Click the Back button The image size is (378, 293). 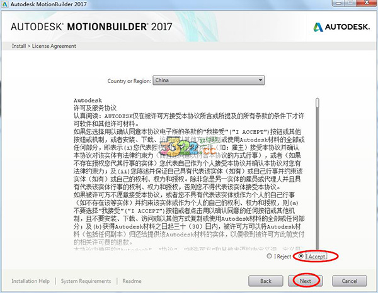point(266,281)
